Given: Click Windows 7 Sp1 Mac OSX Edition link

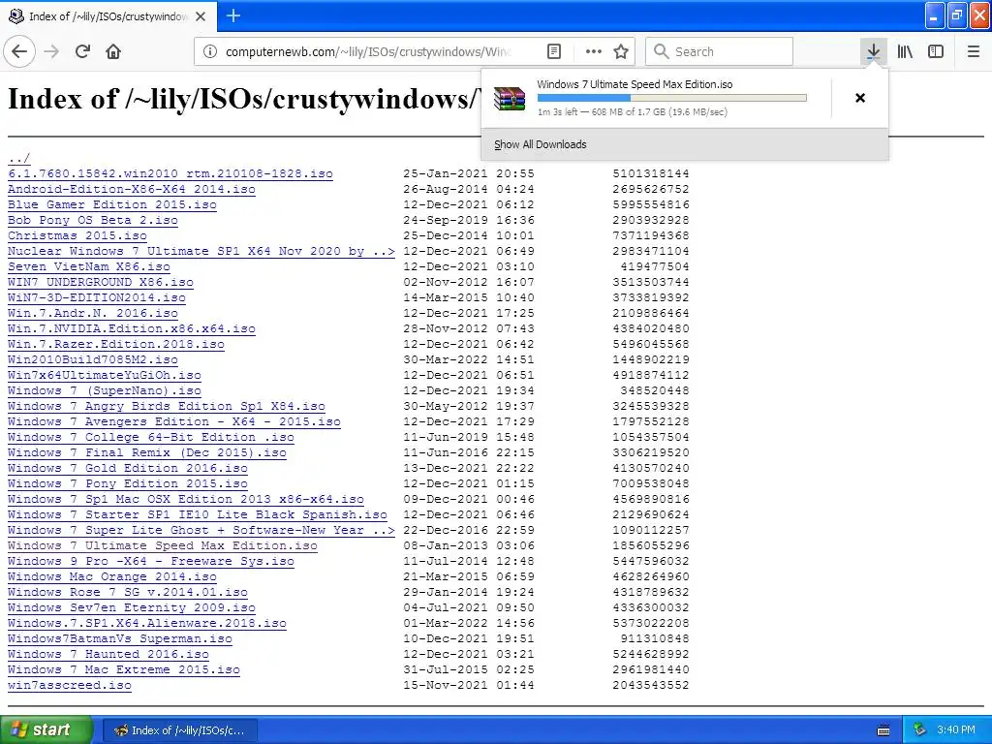Looking at the screenshot, I should [x=186, y=499].
